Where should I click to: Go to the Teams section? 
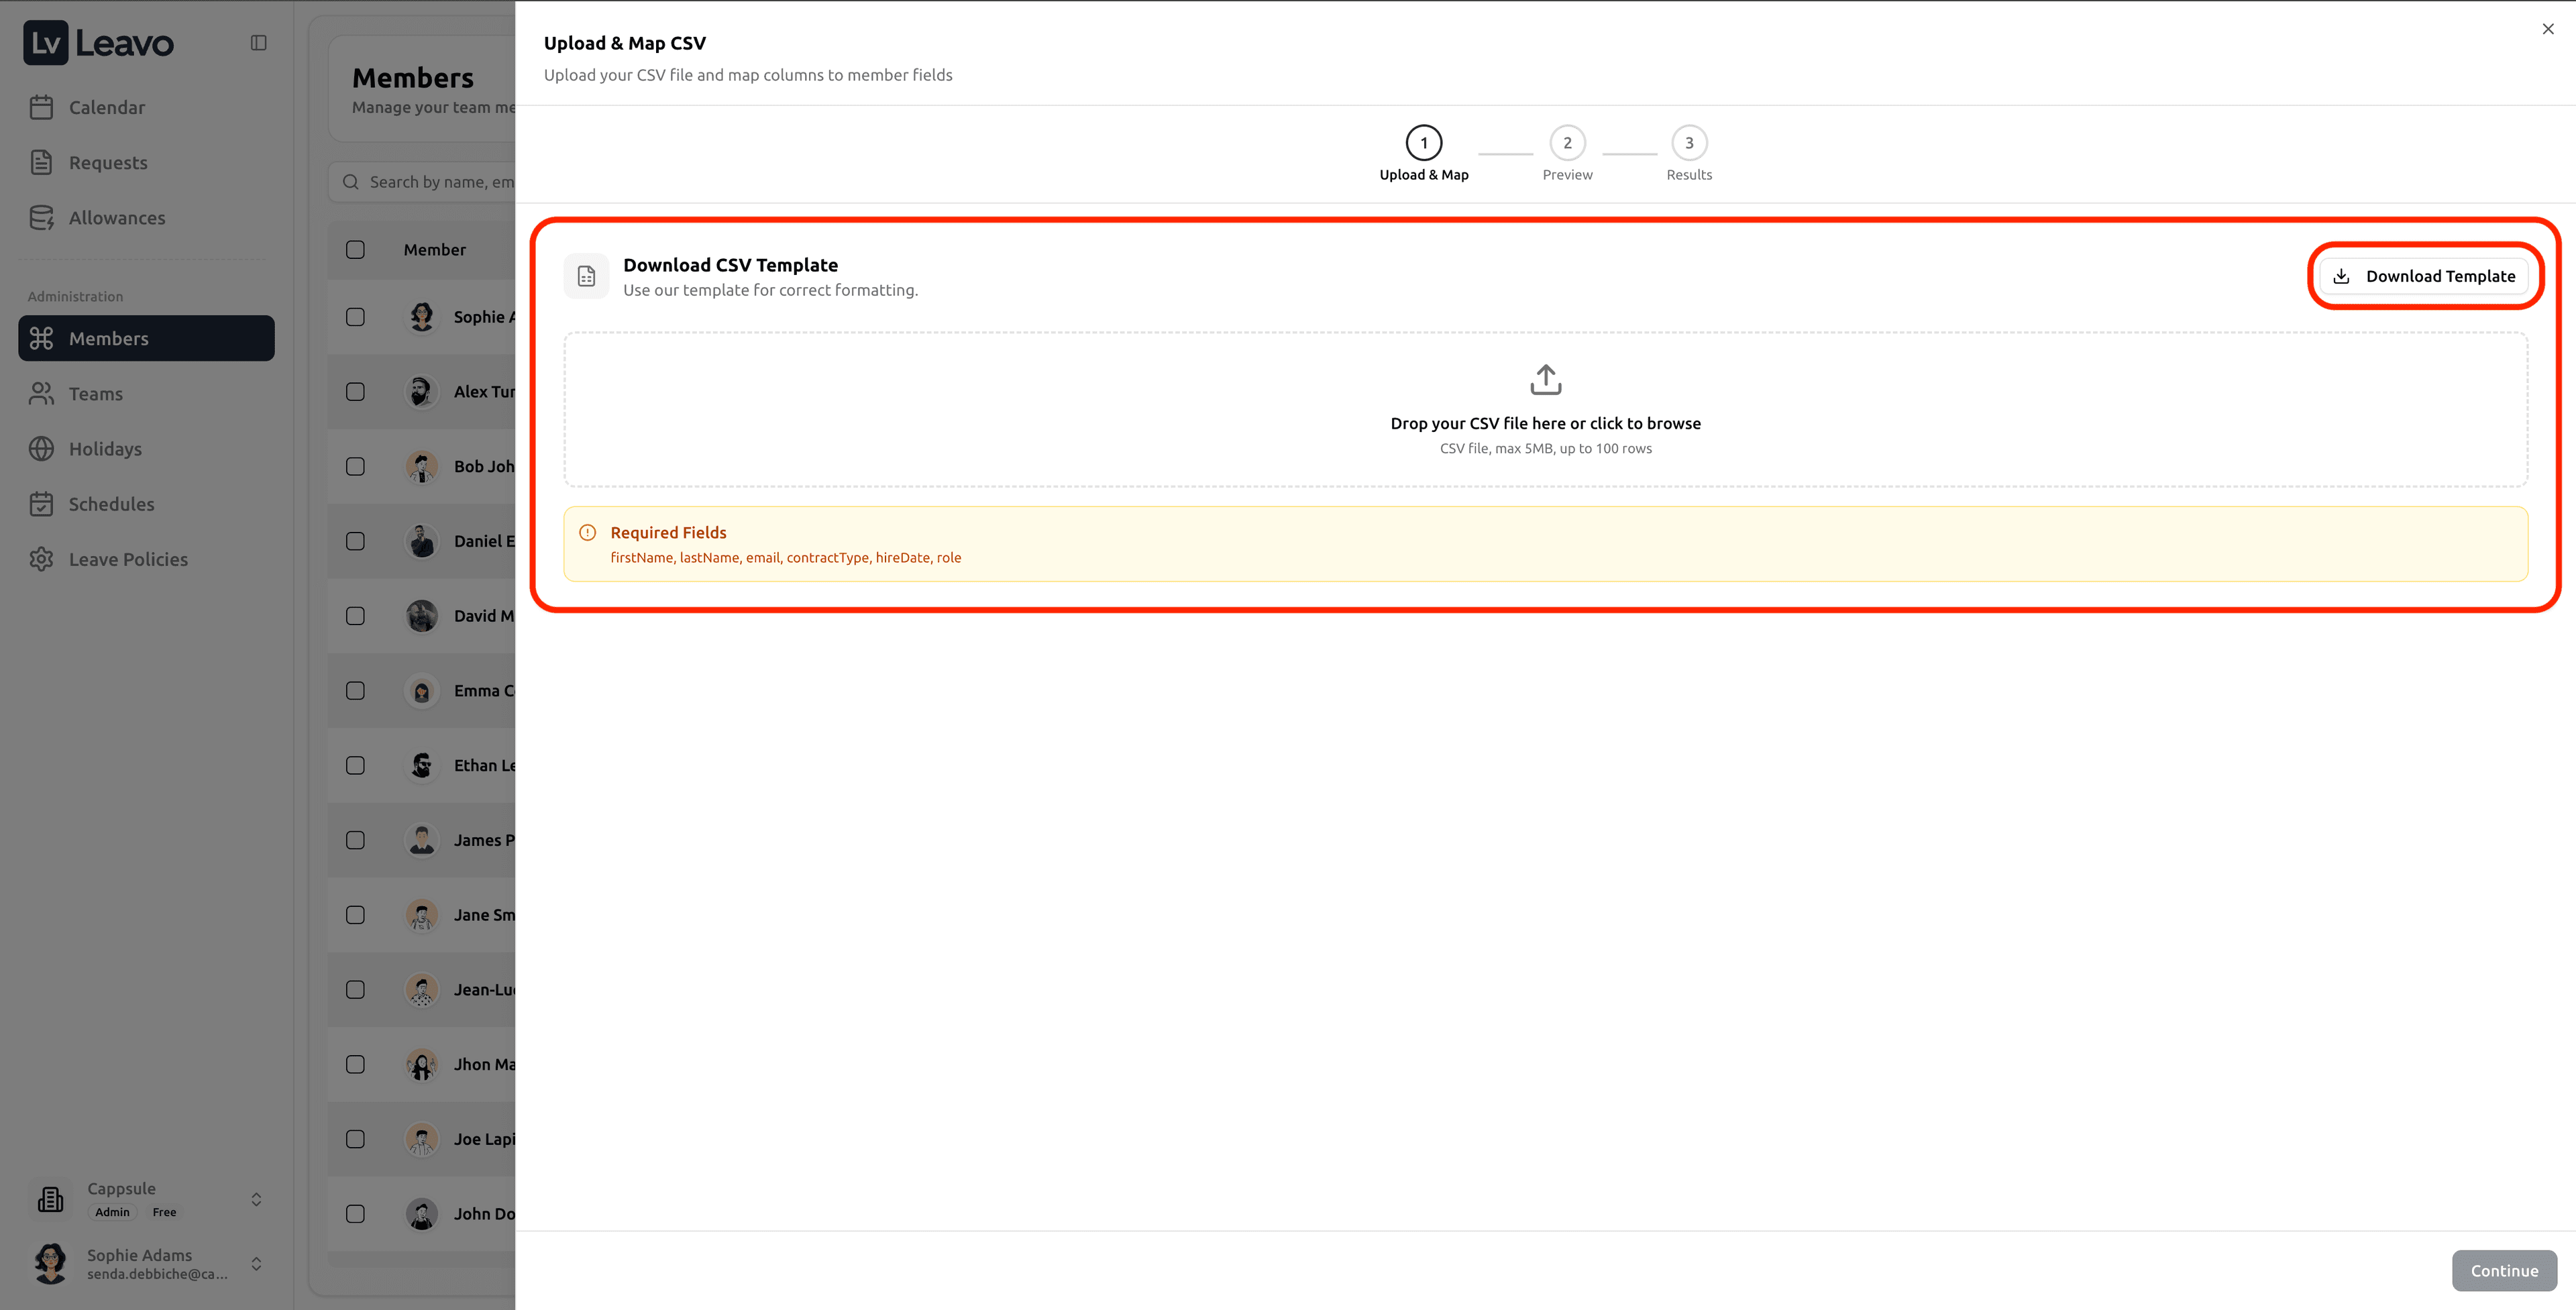95,394
